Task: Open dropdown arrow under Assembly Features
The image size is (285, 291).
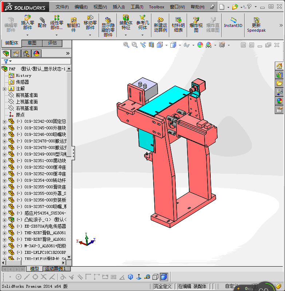Action: point(126,35)
